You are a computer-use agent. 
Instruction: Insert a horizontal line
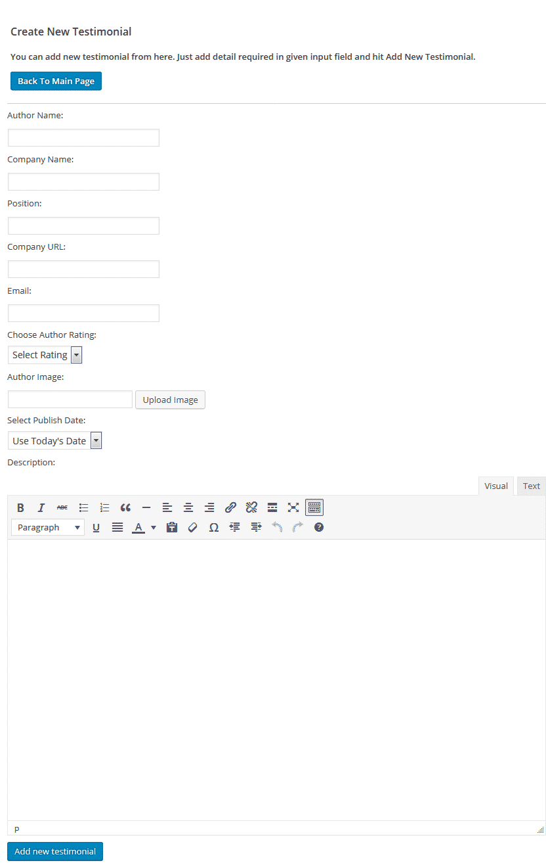(x=146, y=507)
